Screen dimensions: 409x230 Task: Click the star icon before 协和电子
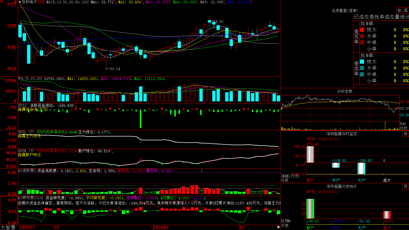click(x=20, y=2)
